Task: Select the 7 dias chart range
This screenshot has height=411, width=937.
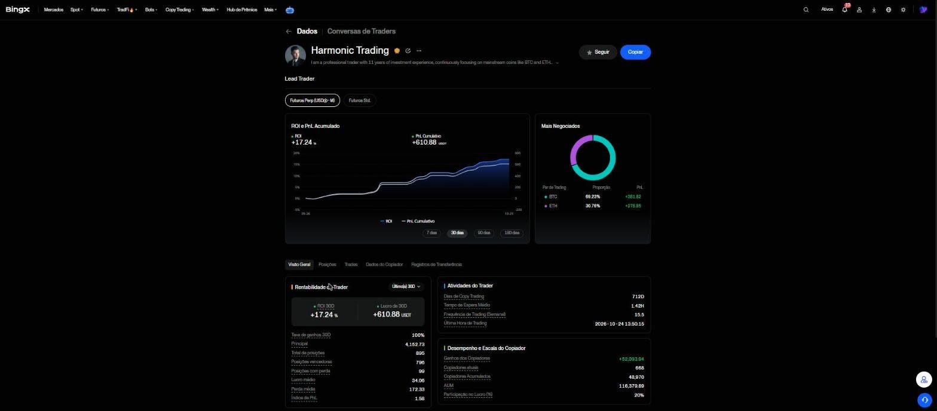Action: (431, 233)
